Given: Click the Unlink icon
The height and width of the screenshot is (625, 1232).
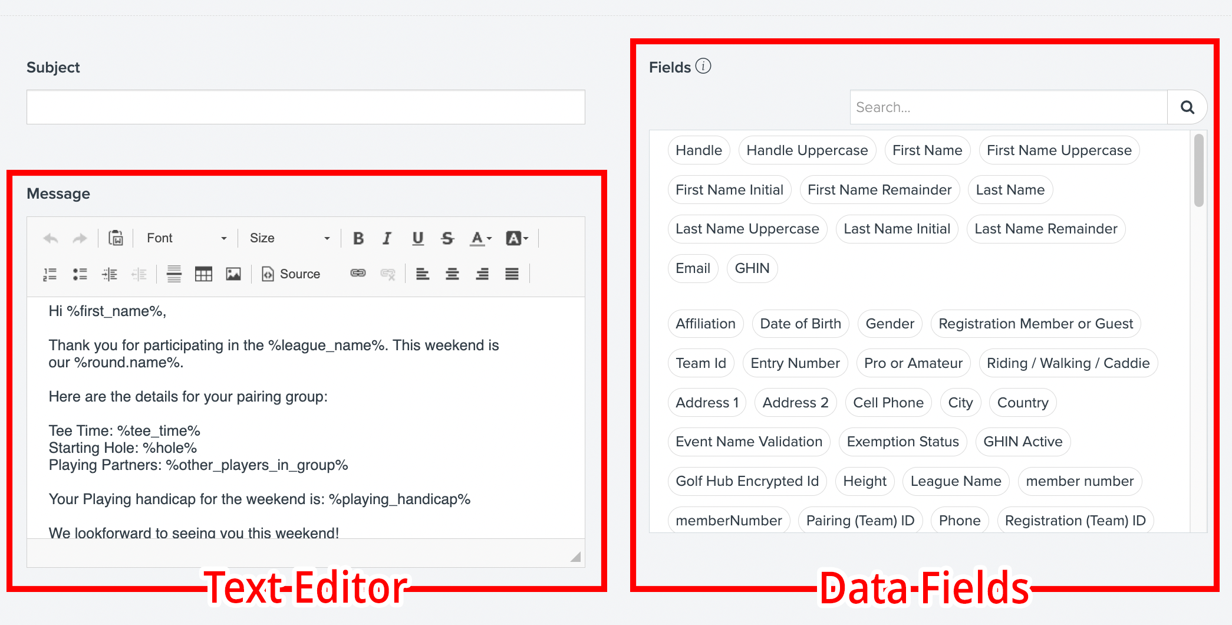Looking at the screenshot, I should click(388, 274).
